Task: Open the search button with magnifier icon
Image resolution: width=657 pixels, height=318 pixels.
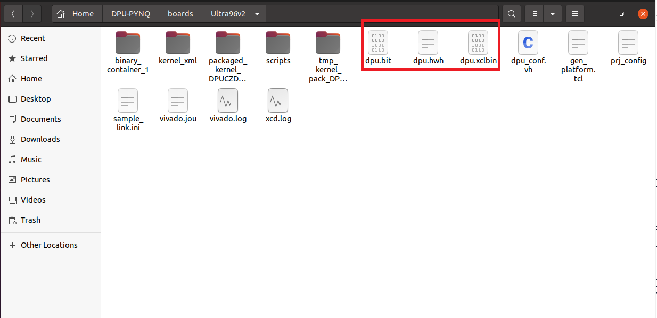Action: coord(511,14)
